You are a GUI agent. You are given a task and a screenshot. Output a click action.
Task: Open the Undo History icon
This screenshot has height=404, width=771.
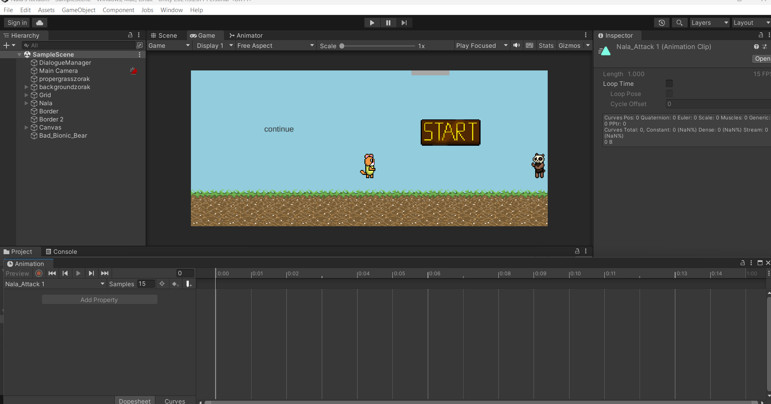[661, 23]
